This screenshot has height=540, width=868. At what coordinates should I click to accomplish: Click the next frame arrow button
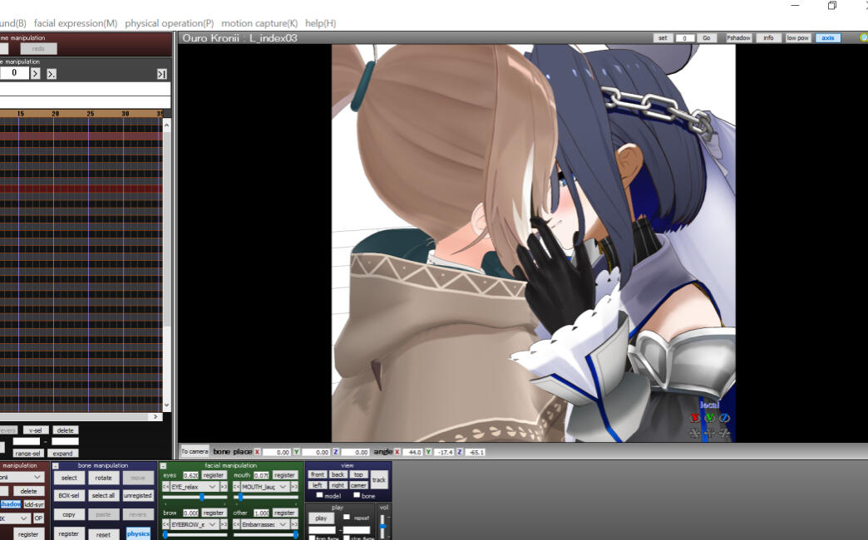(35, 74)
